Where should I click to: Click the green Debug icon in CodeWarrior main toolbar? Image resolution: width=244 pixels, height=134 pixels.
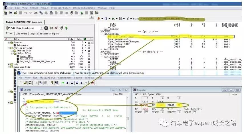(82, 13)
